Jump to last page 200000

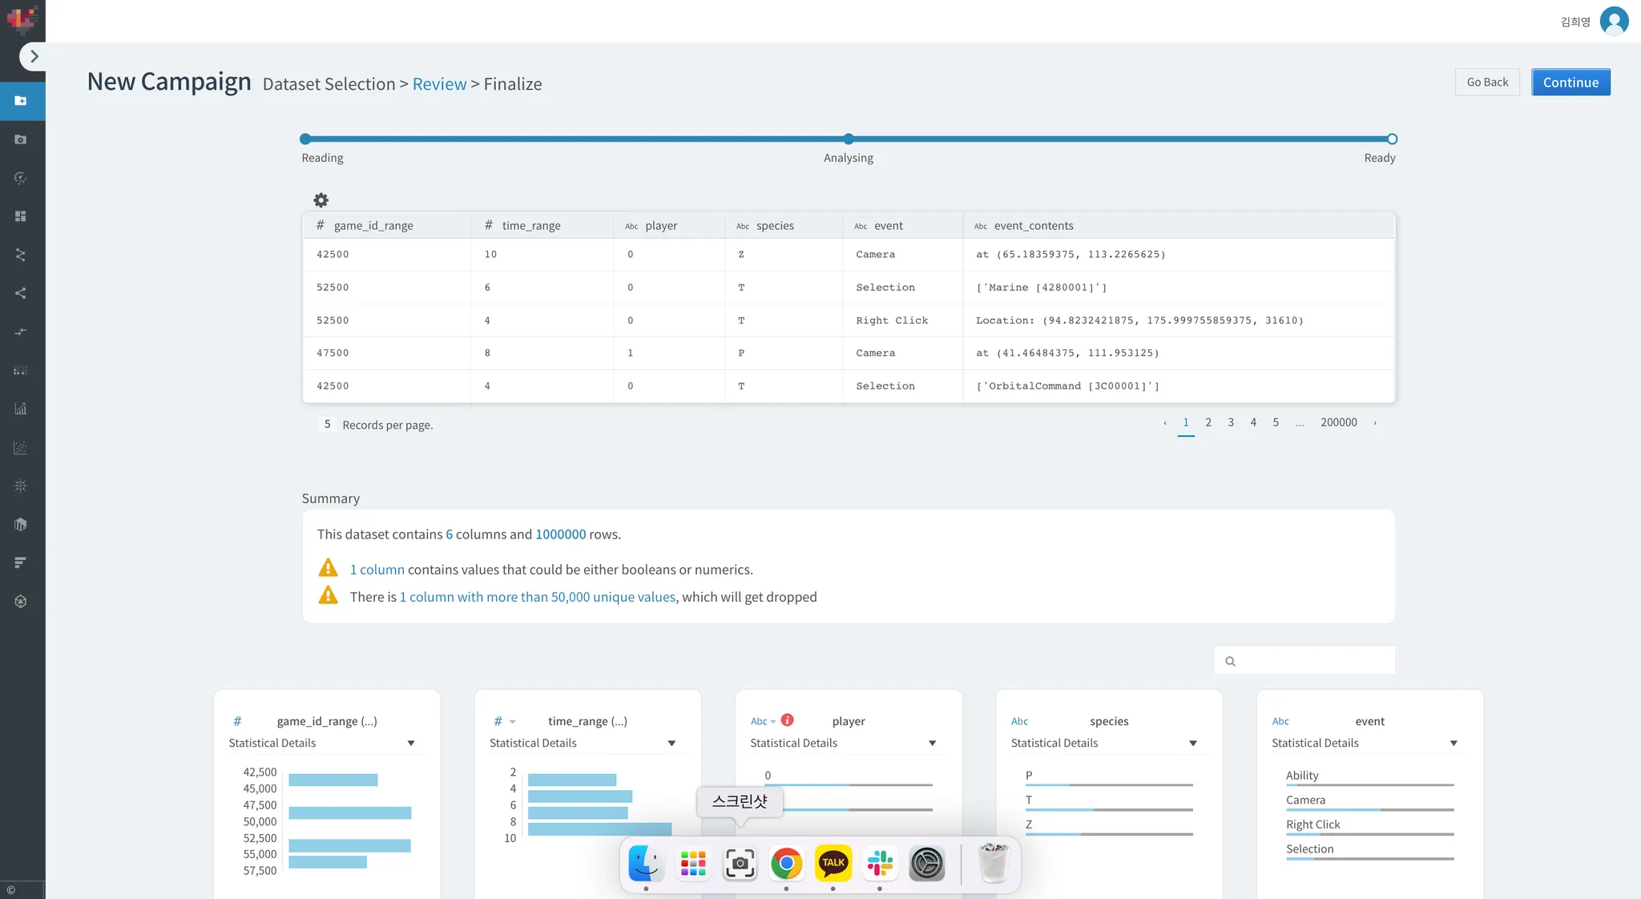tap(1338, 422)
